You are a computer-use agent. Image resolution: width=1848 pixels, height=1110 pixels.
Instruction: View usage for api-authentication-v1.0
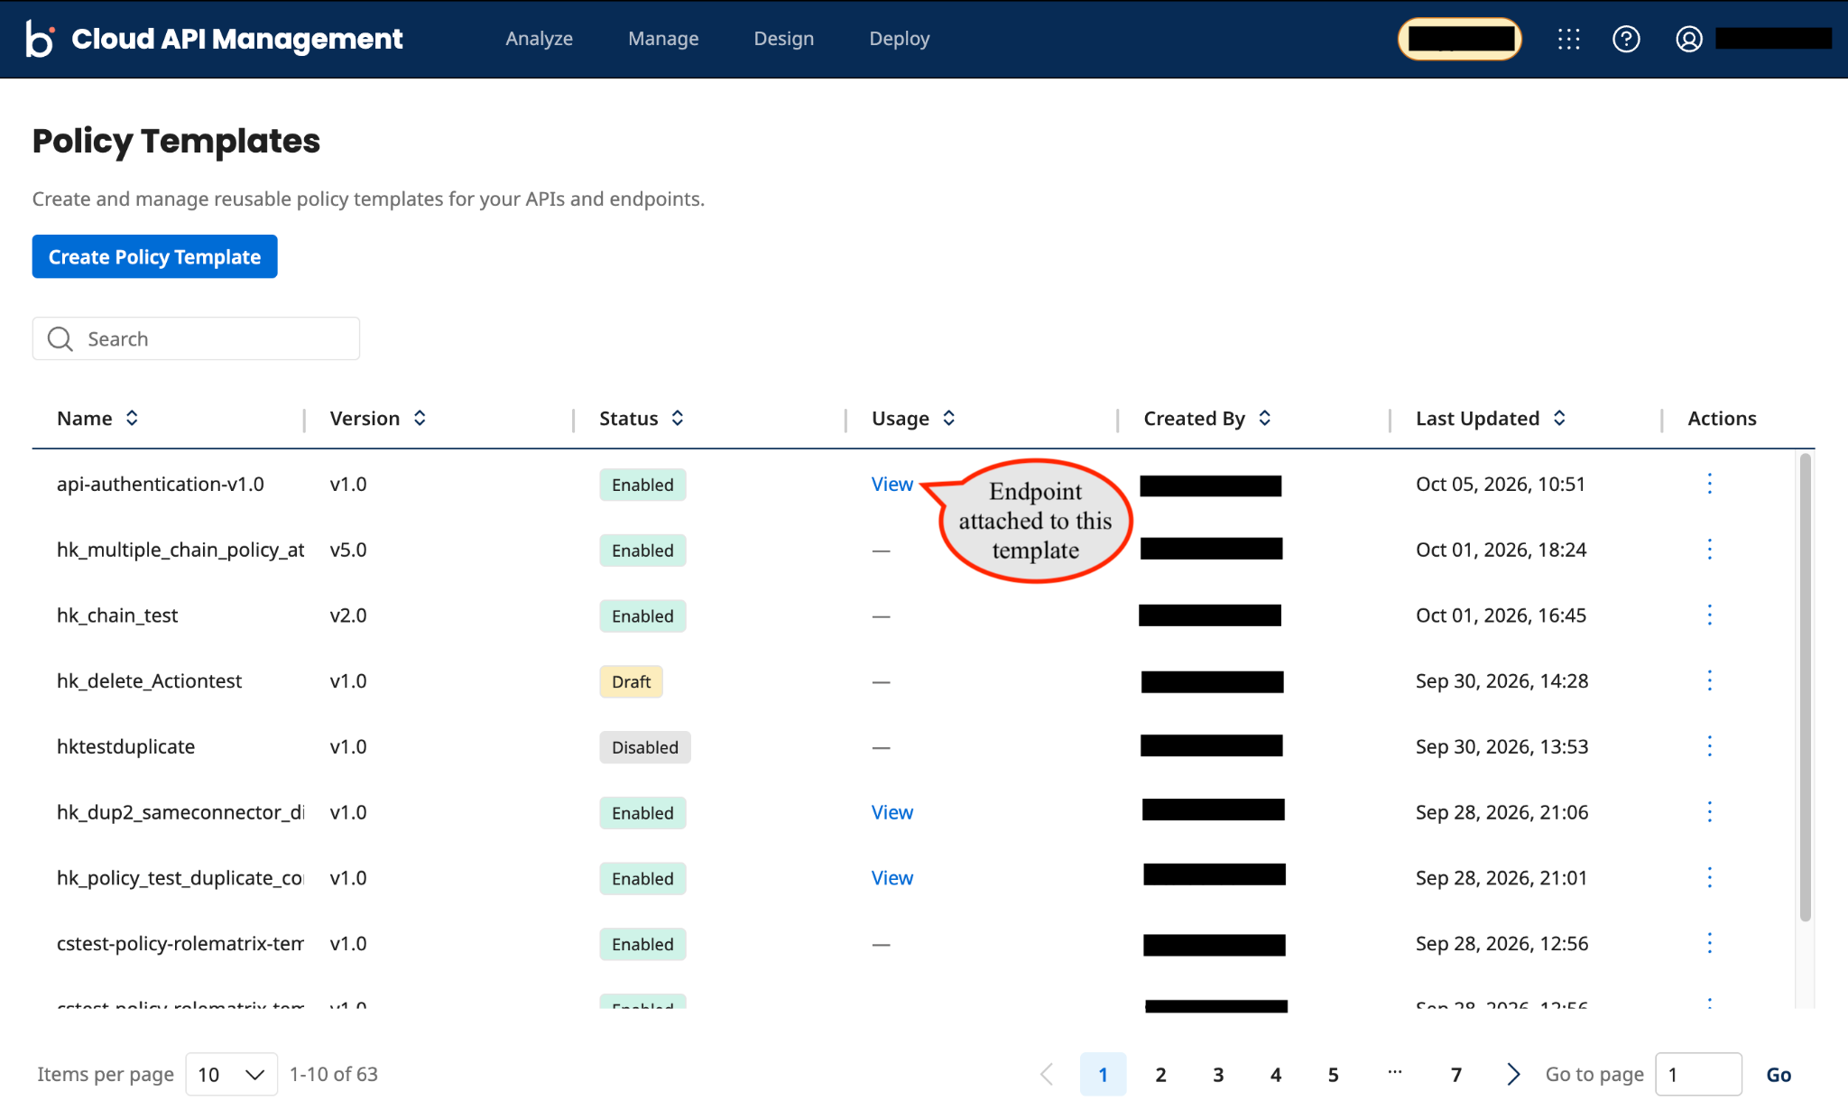coord(892,484)
